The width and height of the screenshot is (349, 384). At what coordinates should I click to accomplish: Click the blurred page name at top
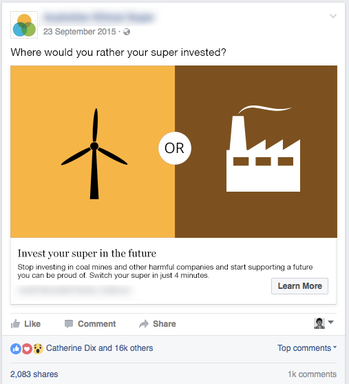(99, 17)
